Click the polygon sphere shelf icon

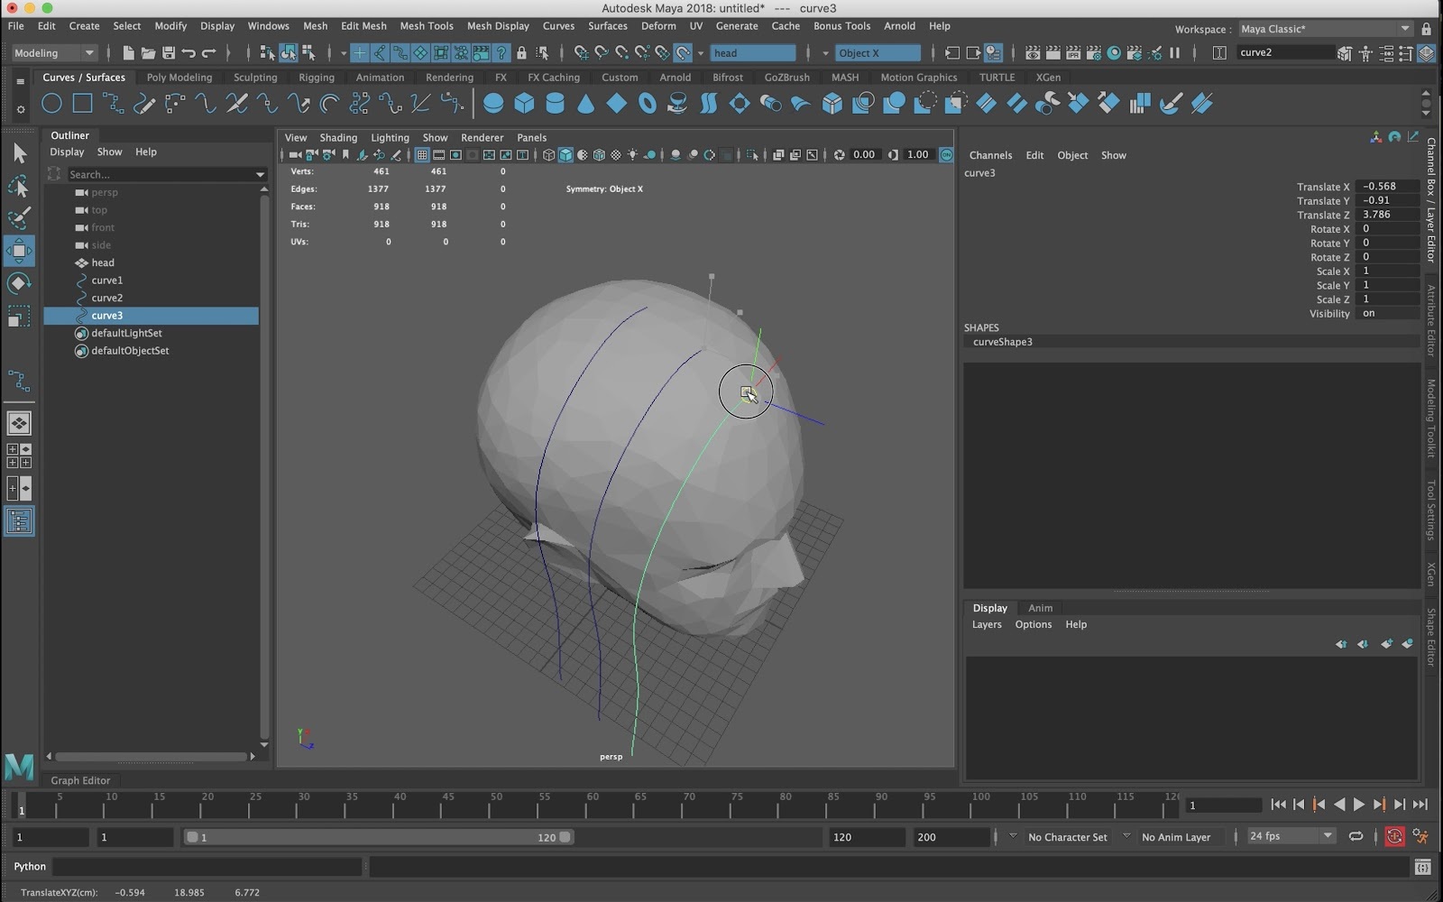pos(493,104)
